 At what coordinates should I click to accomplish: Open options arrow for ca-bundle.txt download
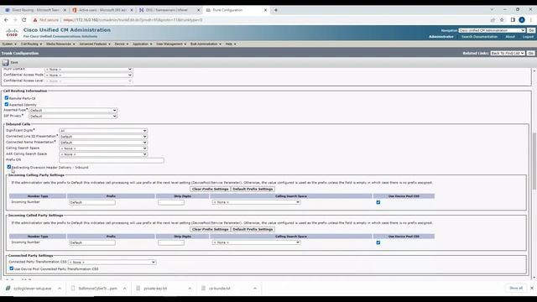pyautogui.click(x=255, y=289)
